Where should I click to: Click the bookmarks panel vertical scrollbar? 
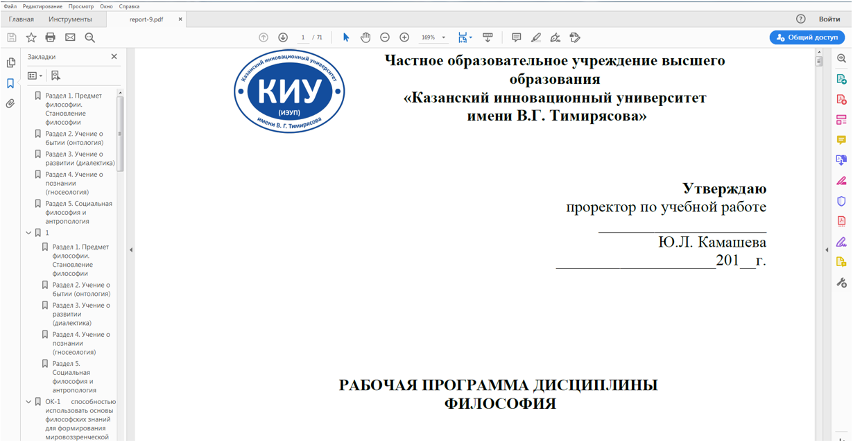pyautogui.click(x=120, y=132)
